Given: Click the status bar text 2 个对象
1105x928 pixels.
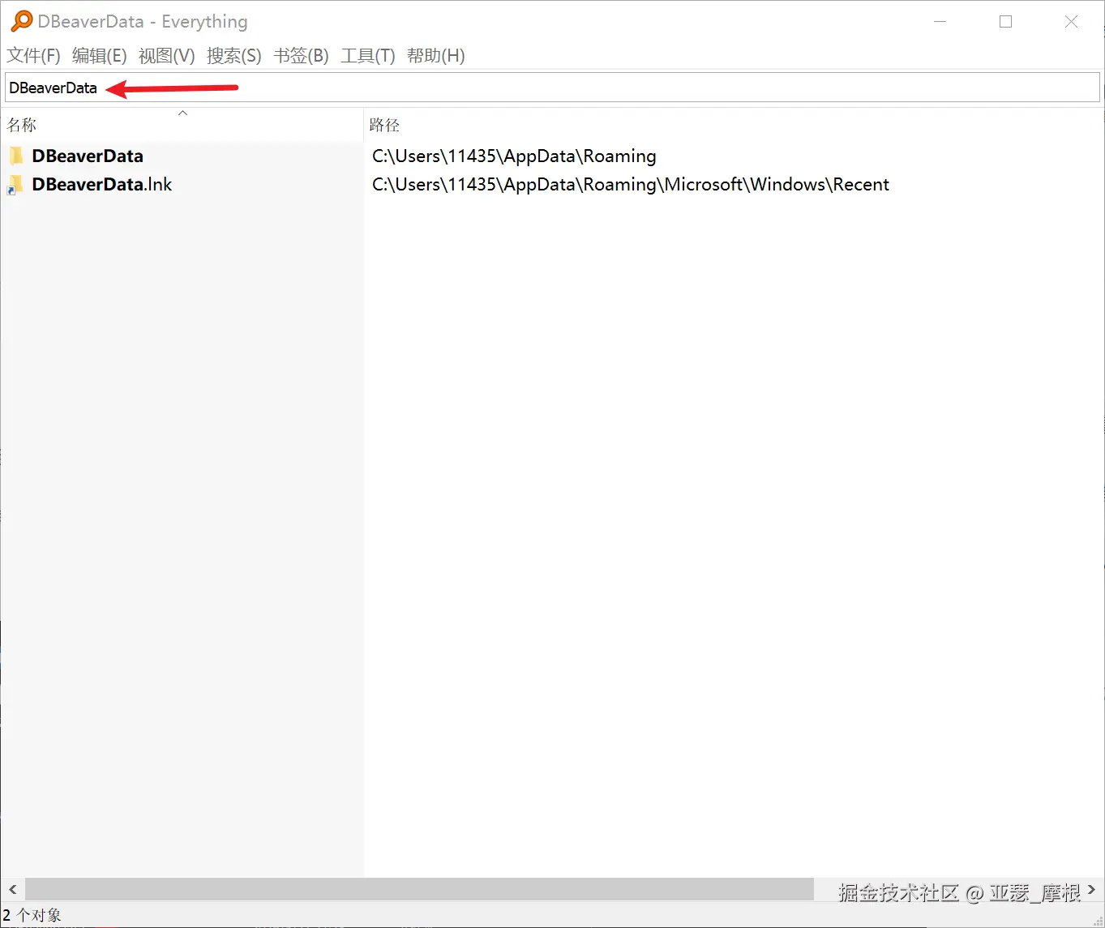Looking at the screenshot, I should [32, 915].
